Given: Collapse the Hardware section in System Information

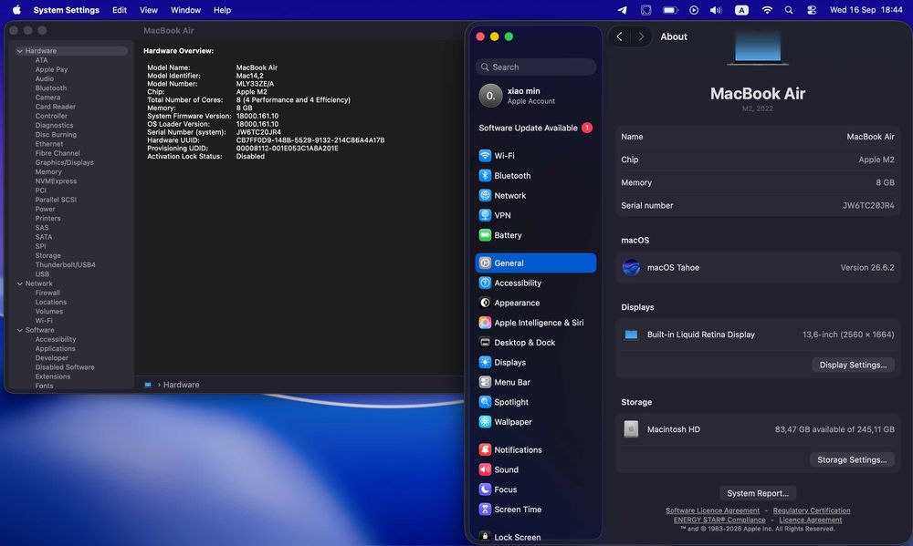Looking at the screenshot, I should (x=20, y=51).
